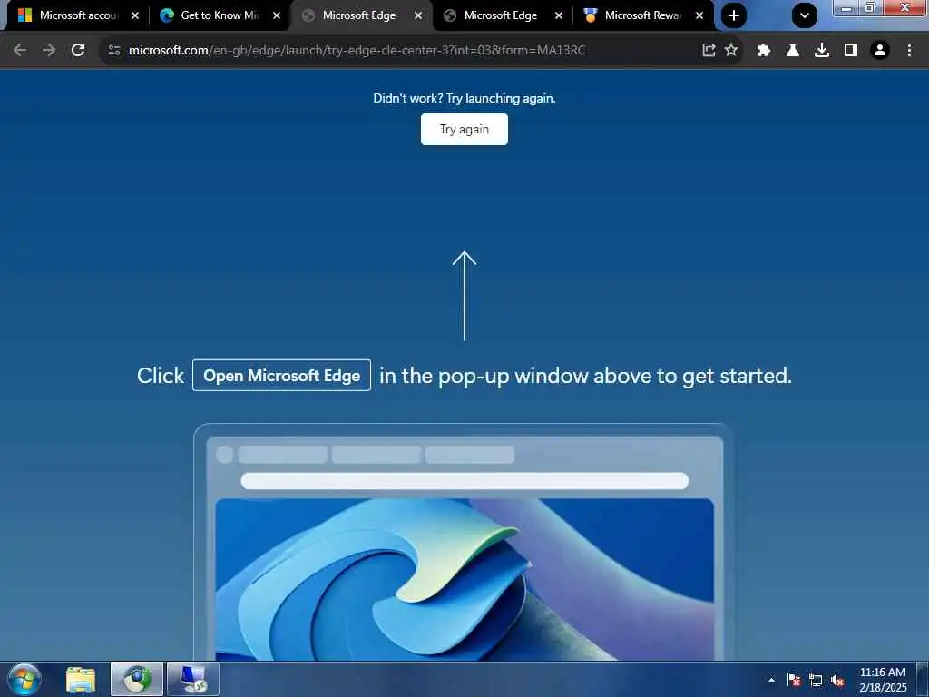Click the Show desktop strip

click(923, 679)
